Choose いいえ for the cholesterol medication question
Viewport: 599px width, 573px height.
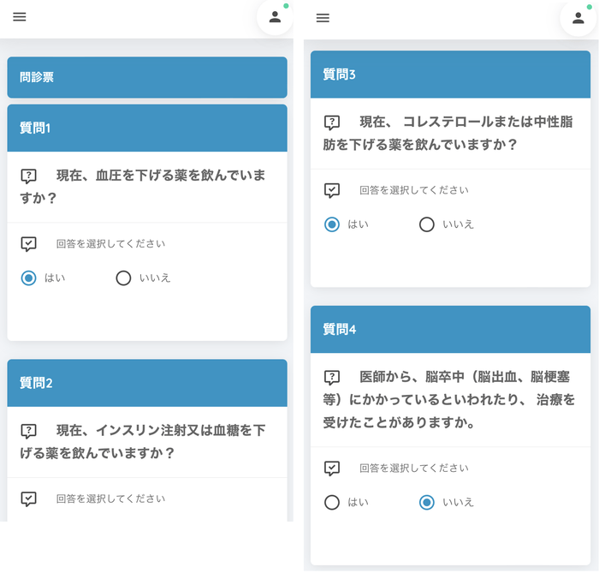pyautogui.click(x=427, y=224)
